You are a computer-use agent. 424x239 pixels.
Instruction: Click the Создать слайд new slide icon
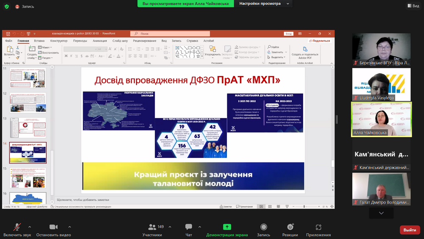[x=32, y=49]
